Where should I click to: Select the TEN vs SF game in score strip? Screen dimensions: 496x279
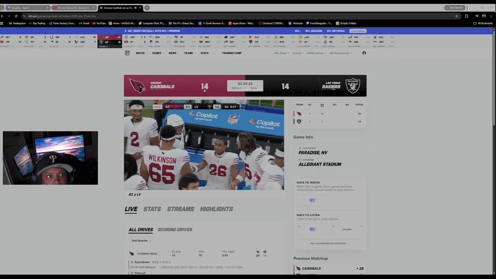134,41
